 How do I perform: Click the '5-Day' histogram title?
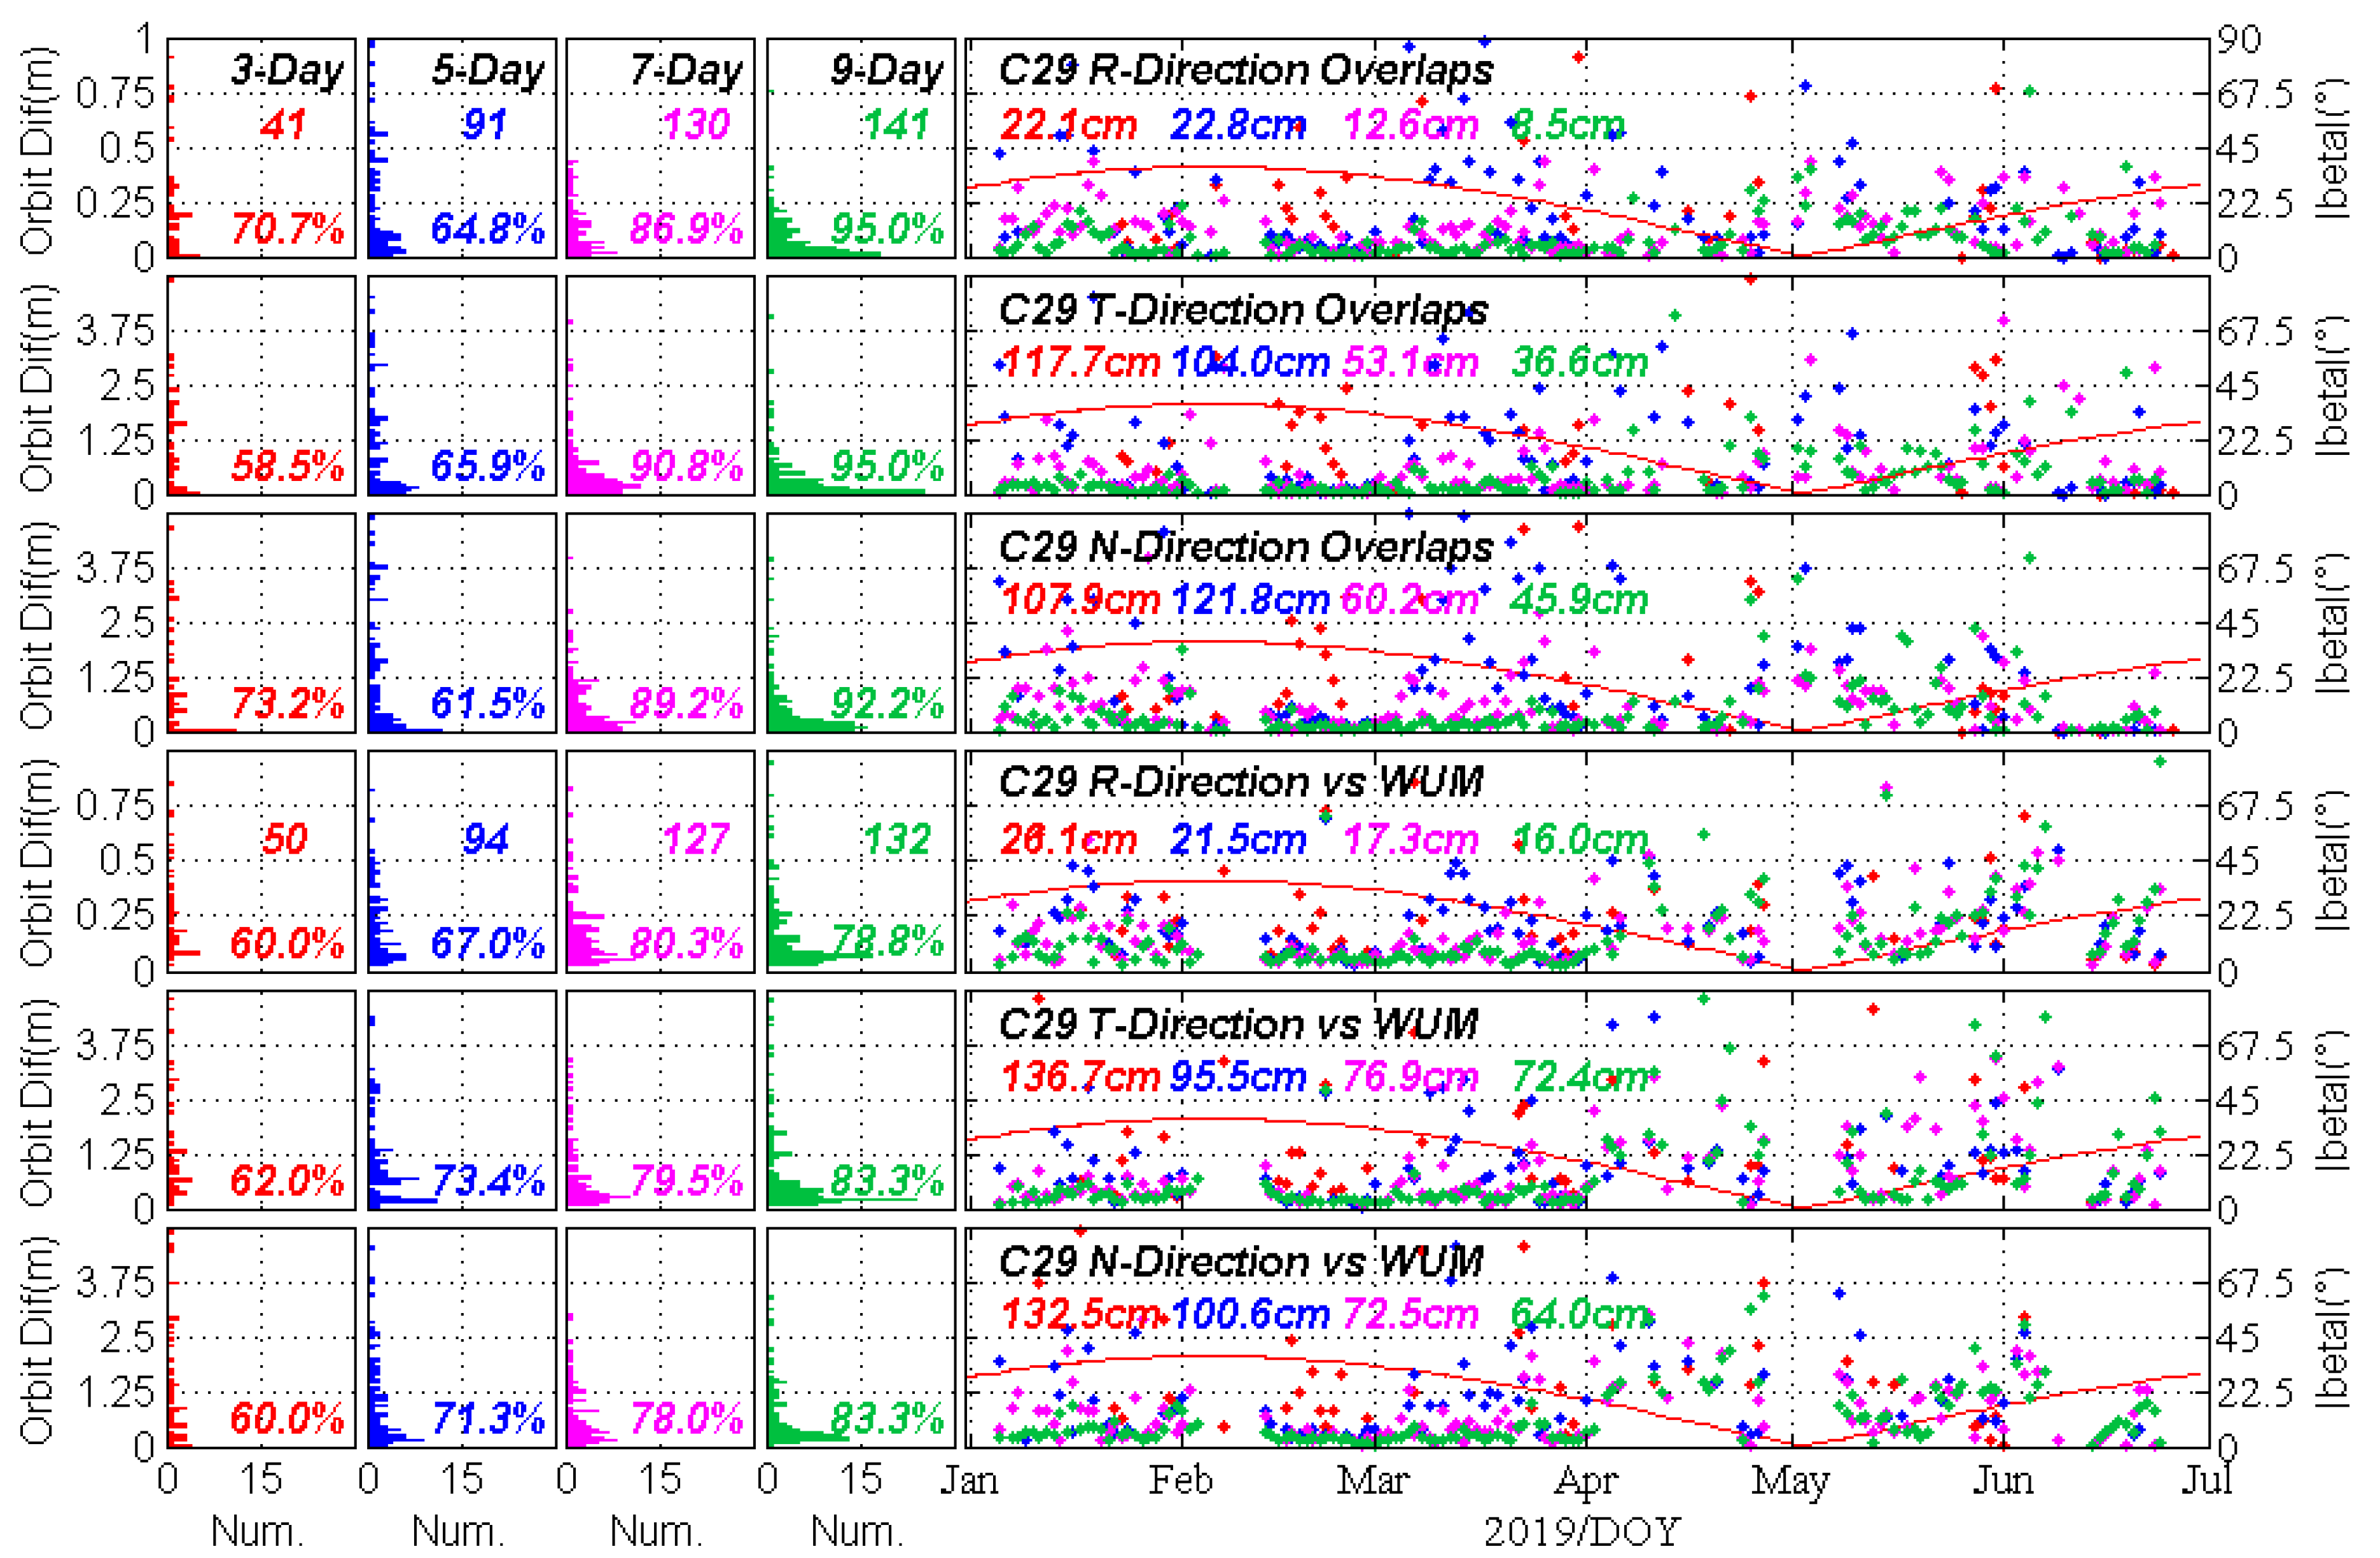pos(488,71)
